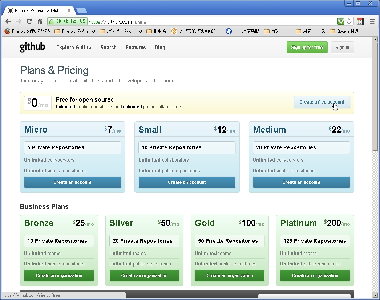Maximize the browser window

coord(358,3)
